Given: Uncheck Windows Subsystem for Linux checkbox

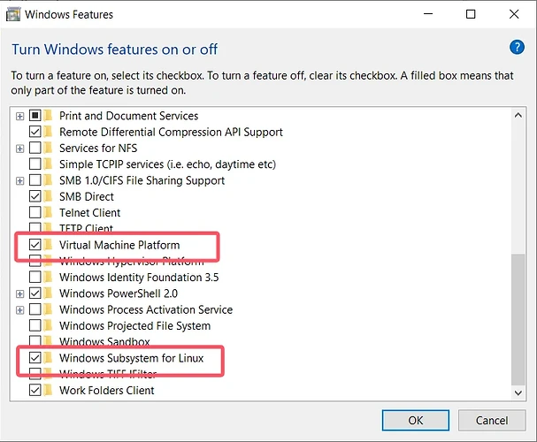Looking at the screenshot, I should tap(35, 358).
